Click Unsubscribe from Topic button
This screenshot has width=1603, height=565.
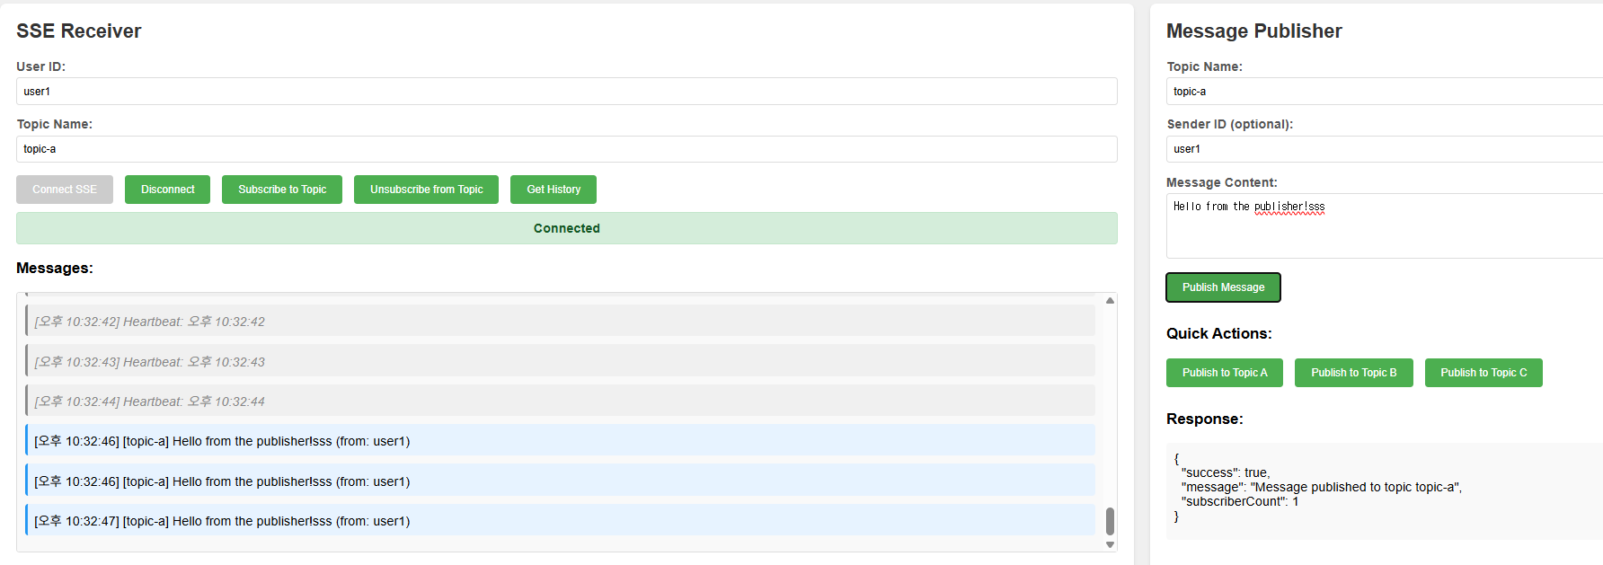click(426, 190)
